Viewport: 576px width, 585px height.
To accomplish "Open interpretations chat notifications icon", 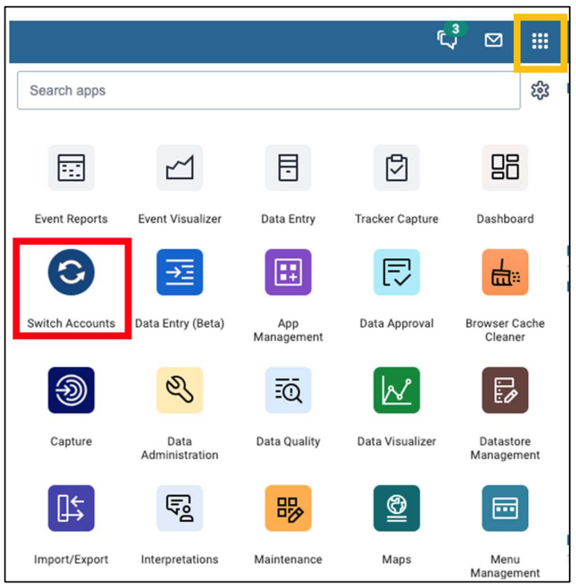I will coord(449,38).
